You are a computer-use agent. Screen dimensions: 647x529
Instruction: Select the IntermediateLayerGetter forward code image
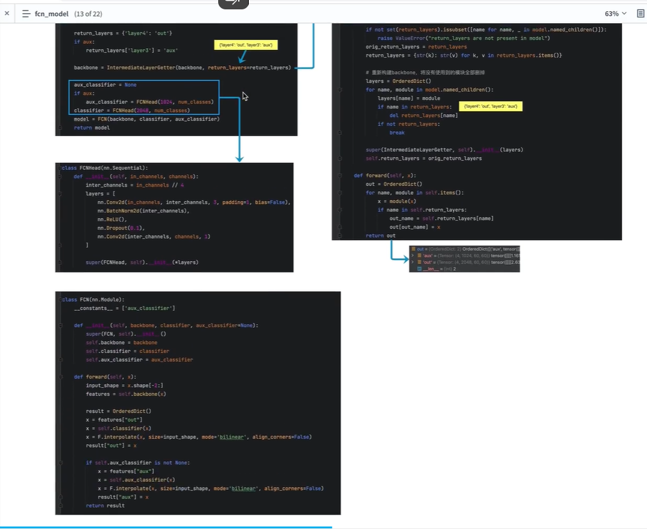click(x=477, y=132)
